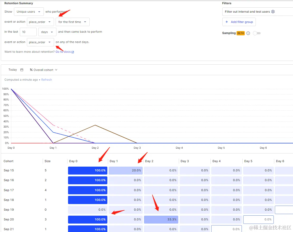Open the first place_order event dropdown
The width and height of the screenshot is (293, 232).
click(x=40, y=22)
